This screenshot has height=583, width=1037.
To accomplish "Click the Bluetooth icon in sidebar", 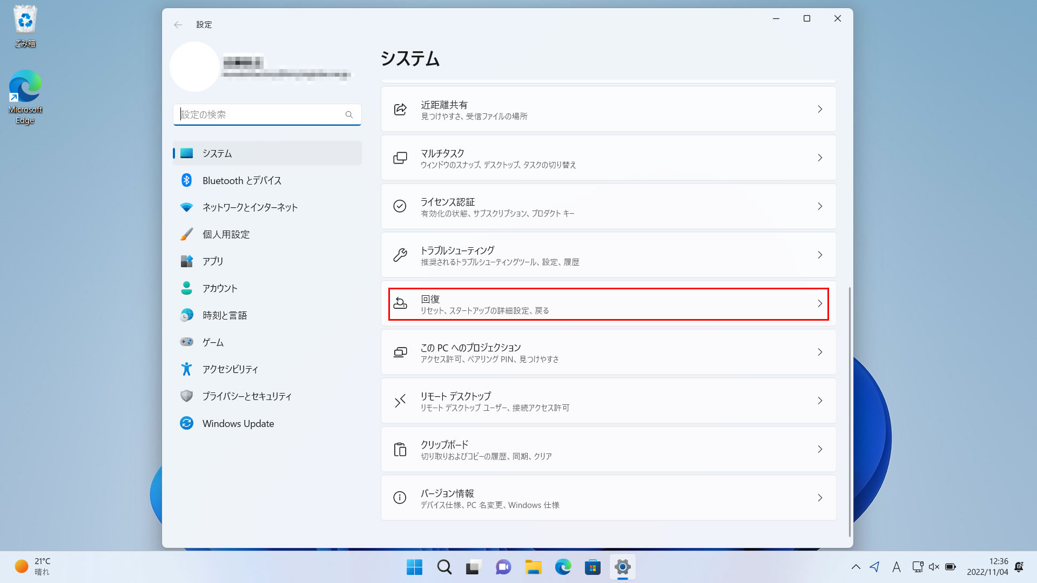I will coord(186,180).
